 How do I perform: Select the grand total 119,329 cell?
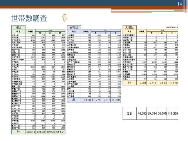tap(173, 113)
